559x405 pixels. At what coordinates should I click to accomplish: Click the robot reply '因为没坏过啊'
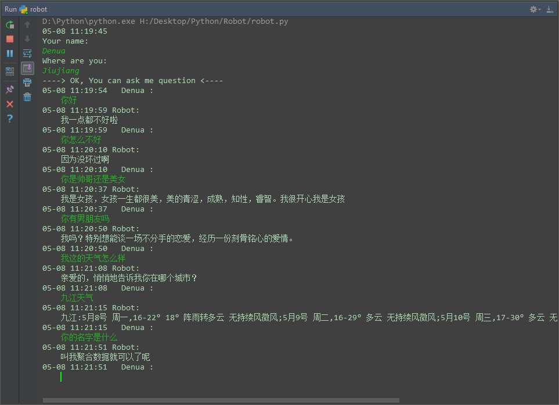click(85, 160)
